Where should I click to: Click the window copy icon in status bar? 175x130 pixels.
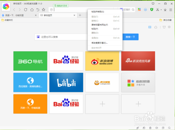point(163,128)
